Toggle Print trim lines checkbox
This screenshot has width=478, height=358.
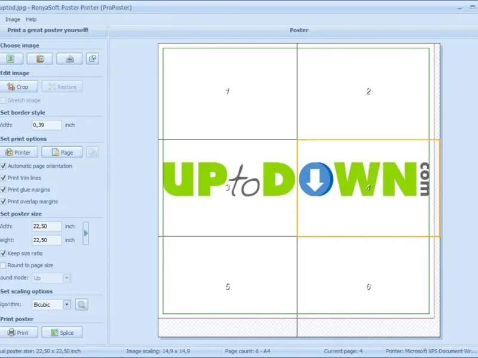[x=3, y=178]
